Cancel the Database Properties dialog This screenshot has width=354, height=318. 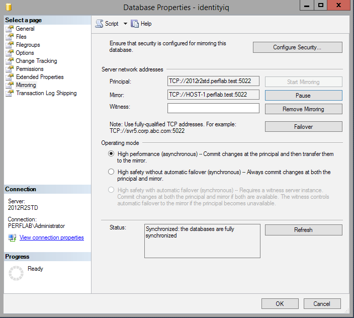322,303
